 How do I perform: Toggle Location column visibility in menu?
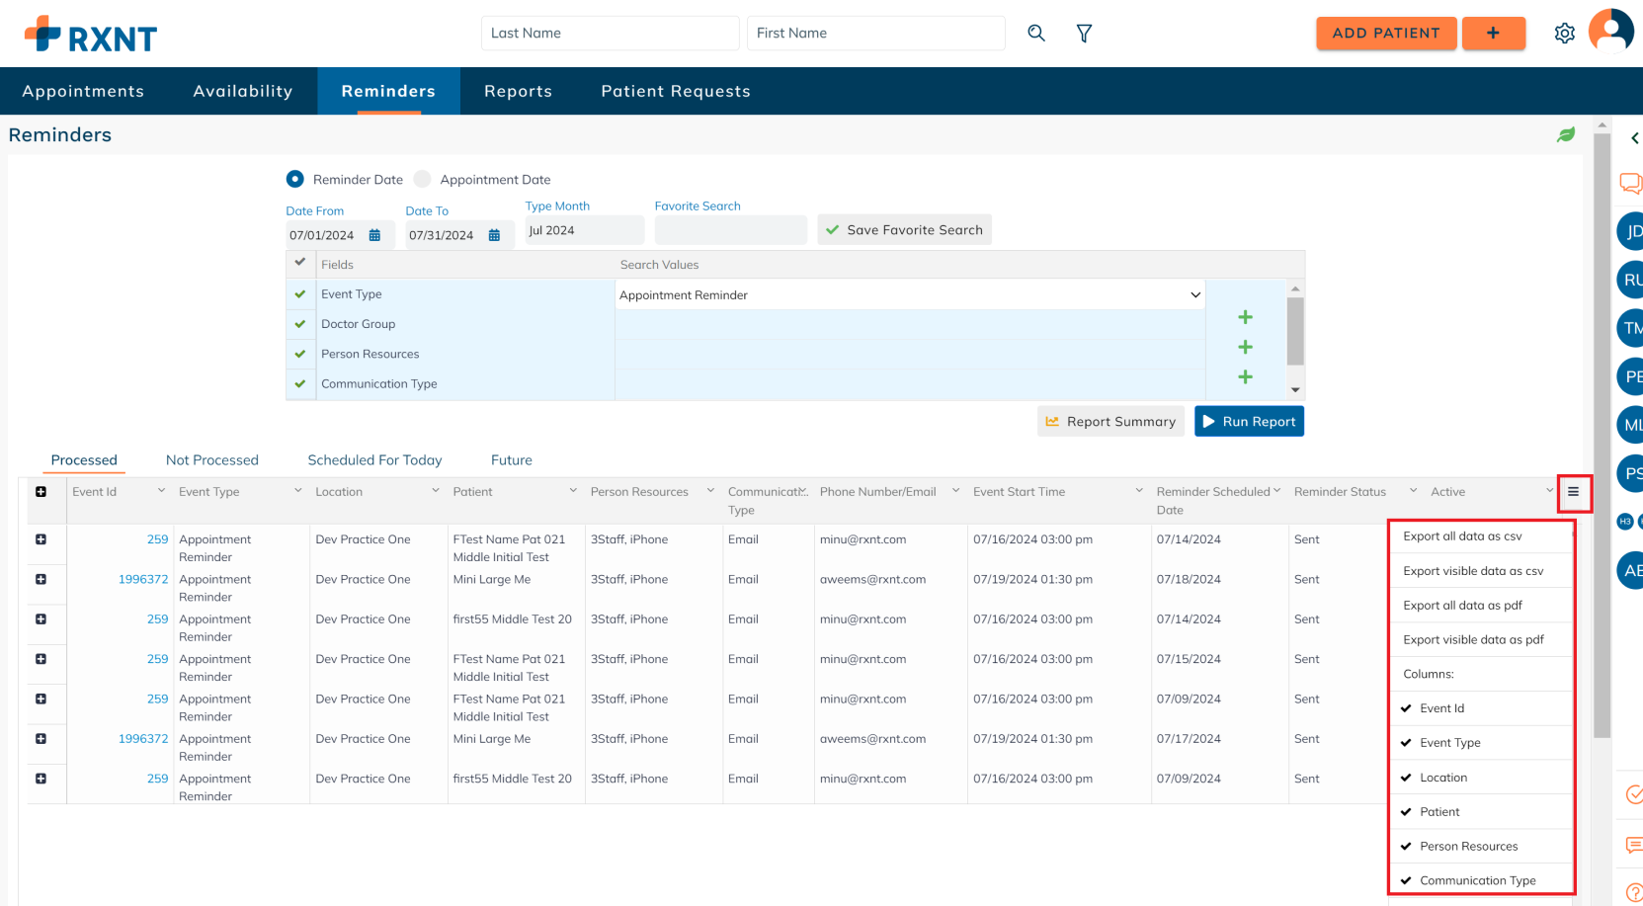pos(1442,778)
